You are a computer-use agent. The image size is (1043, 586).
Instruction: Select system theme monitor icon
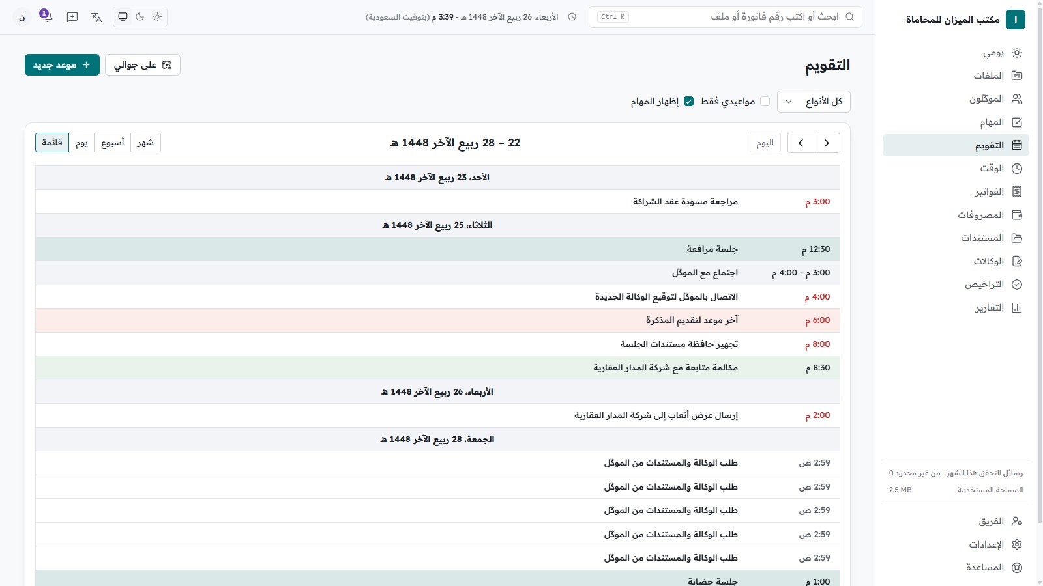tap(123, 17)
